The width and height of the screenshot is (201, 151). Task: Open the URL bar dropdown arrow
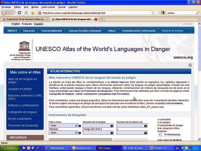coord(157,13)
